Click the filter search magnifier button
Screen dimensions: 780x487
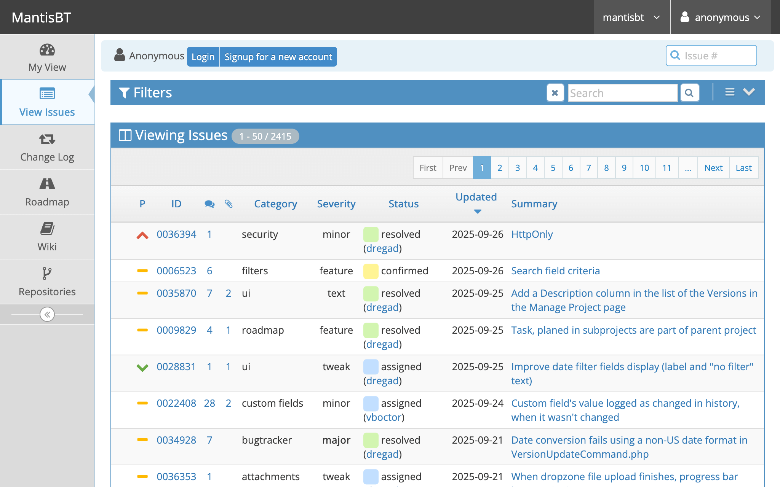[689, 93]
